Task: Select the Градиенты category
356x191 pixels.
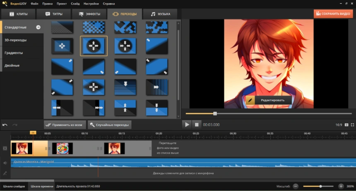Action: (x=22, y=53)
